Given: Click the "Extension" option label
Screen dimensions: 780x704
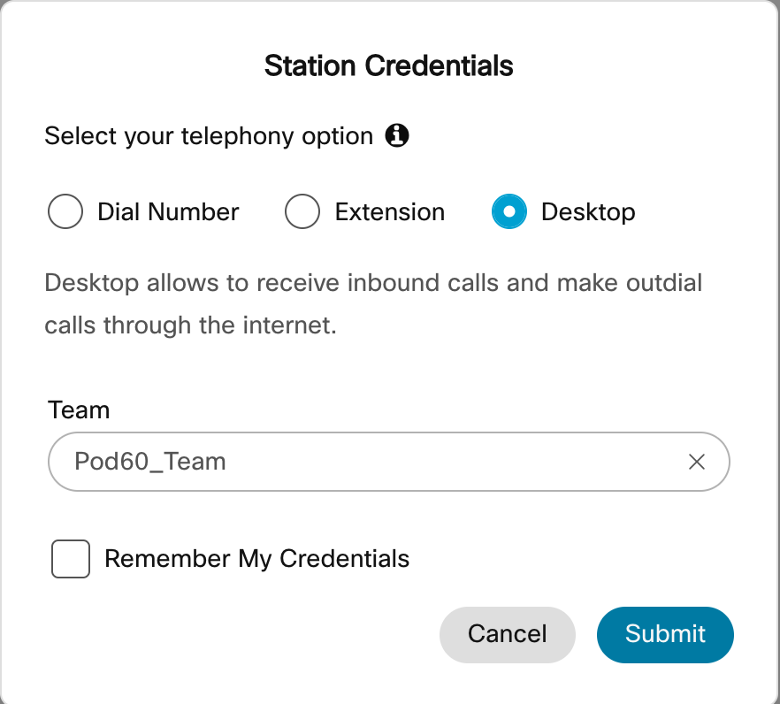Looking at the screenshot, I should pyautogui.click(x=389, y=212).
